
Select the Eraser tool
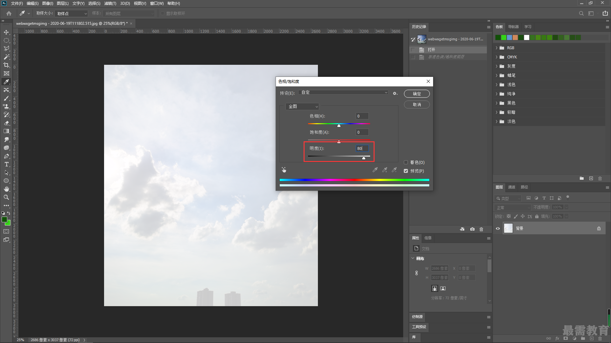point(6,123)
